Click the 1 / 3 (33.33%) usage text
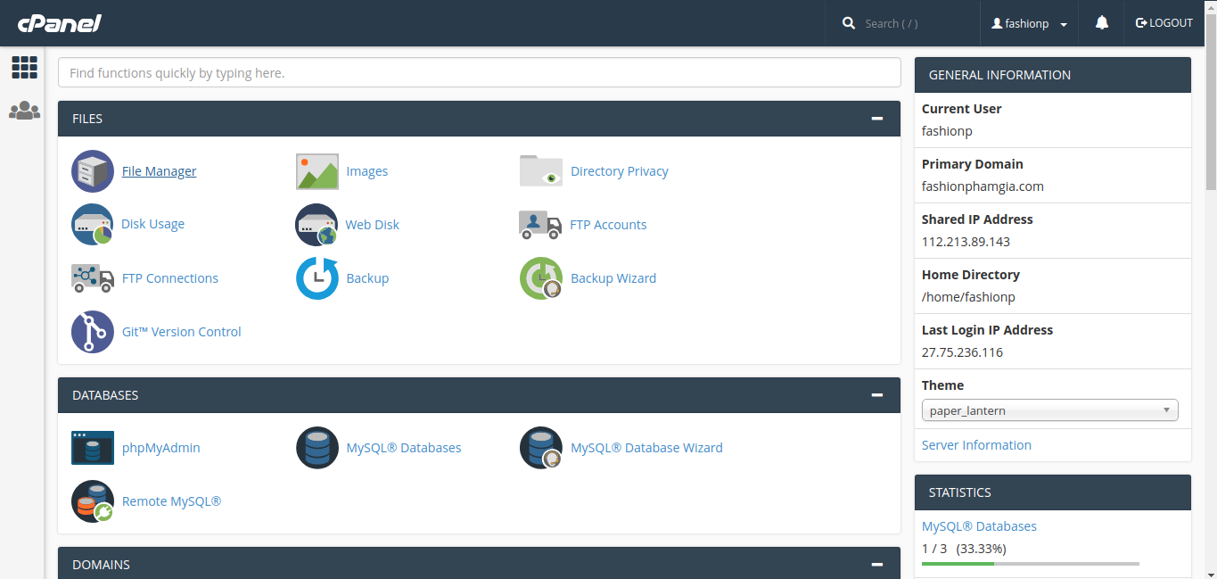1217x579 pixels. point(964,549)
